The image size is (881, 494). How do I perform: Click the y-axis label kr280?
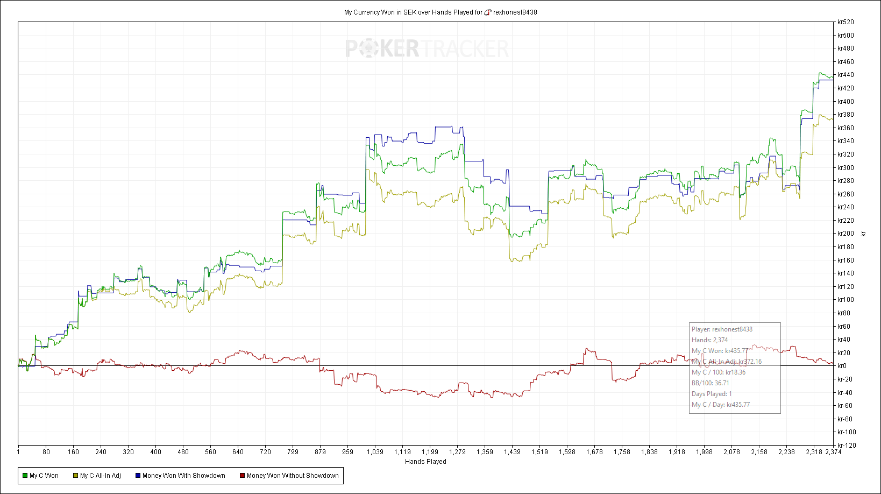click(846, 181)
